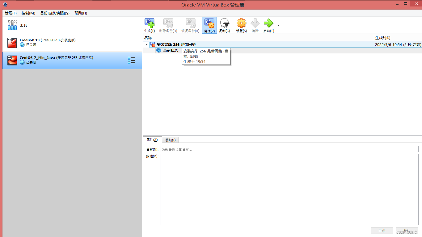Image resolution: width=422 pixels, height=237 pixels.
Task: Click the 描述(D) description text area
Action: pyautogui.click(x=289, y=190)
